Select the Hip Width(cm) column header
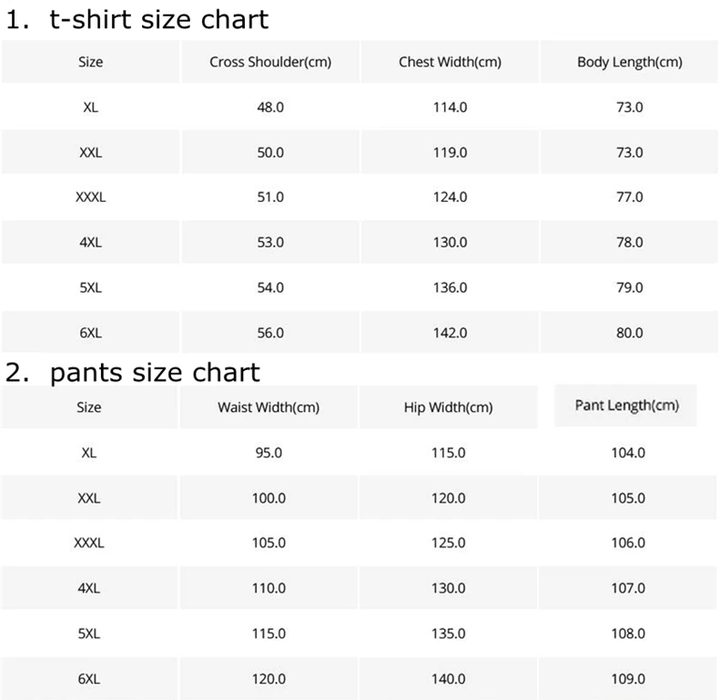The image size is (719, 700). tap(448, 407)
